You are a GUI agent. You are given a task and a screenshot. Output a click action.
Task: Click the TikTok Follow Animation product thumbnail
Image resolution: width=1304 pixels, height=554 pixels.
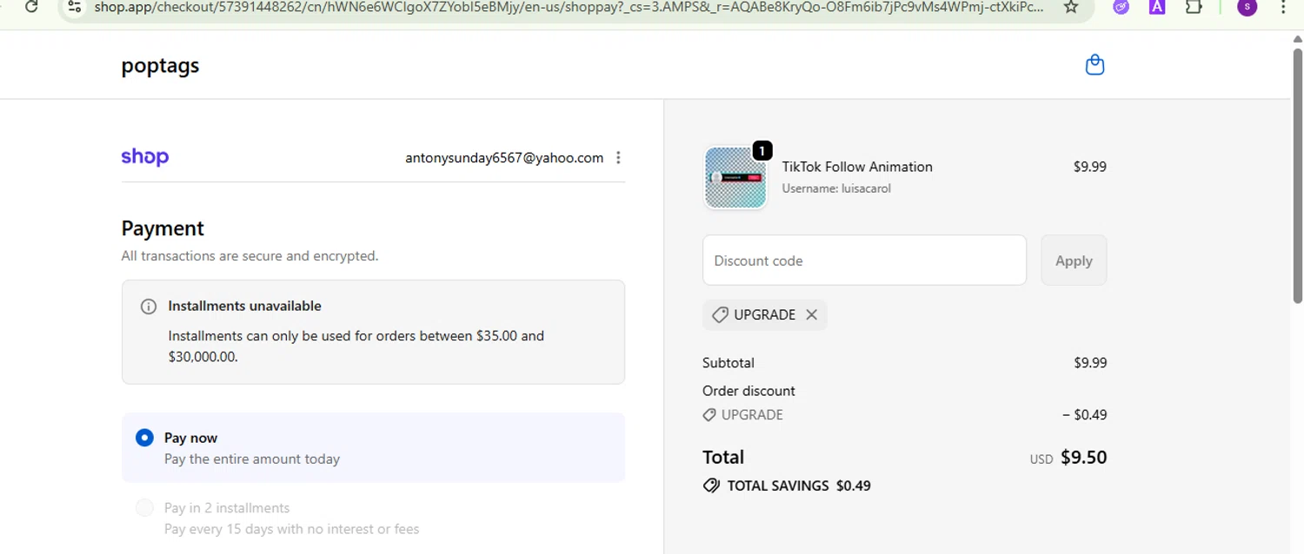pyautogui.click(x=735, y=178)
